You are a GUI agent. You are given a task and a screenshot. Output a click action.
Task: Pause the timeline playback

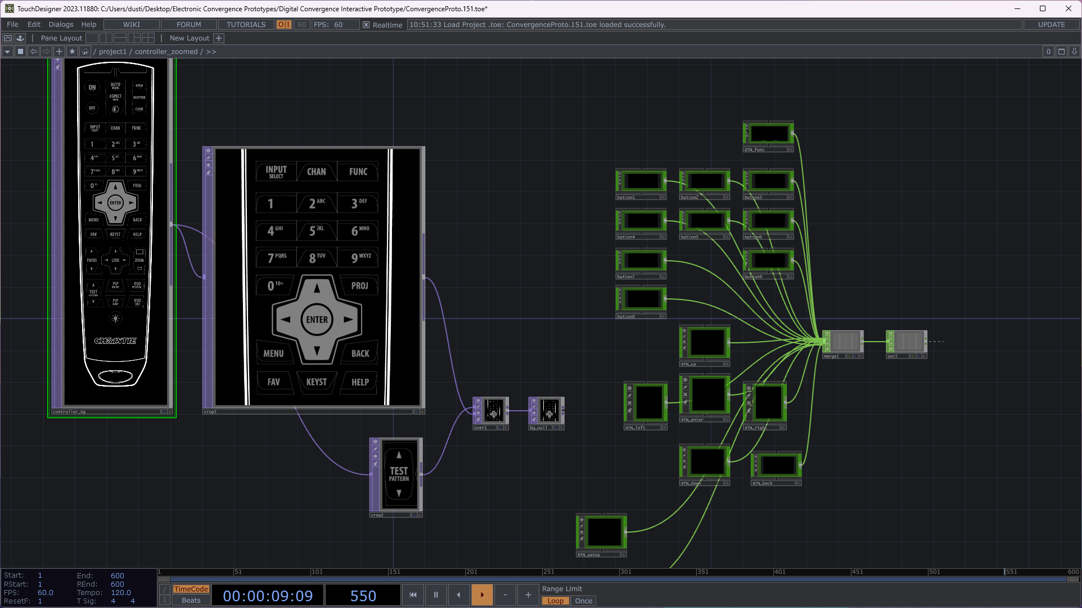point(436,595)
